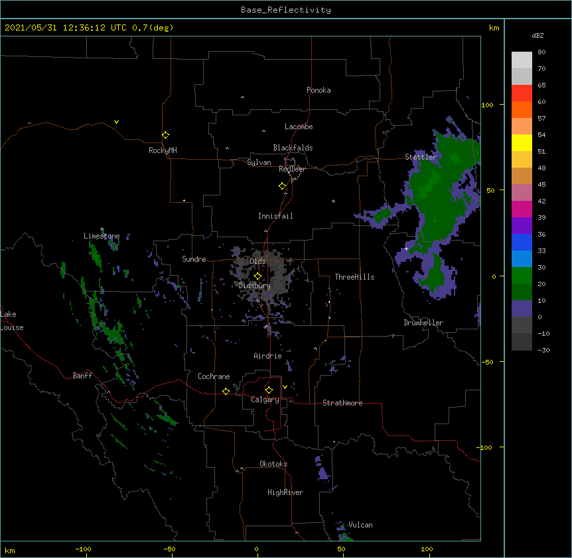572x558 pixels.
Task: Select the yellow diamond marker below Cochrane
Action: coord(226,391)
